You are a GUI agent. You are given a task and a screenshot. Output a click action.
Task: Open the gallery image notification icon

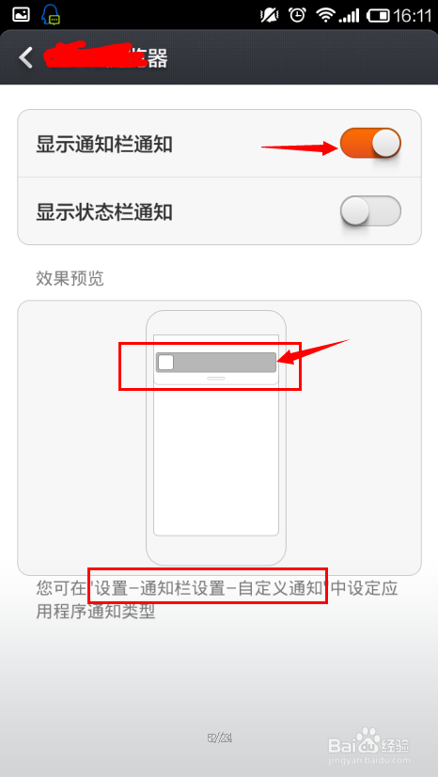pos(21,15)
